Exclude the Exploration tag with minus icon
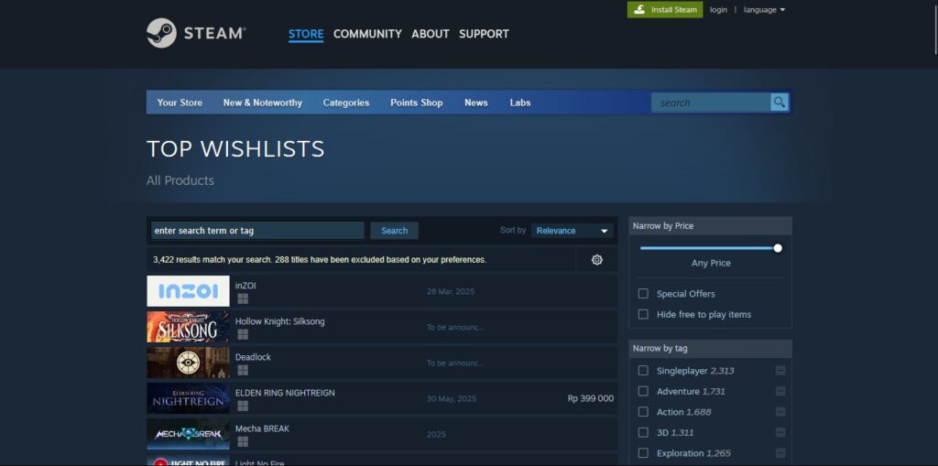 [780, 453]
